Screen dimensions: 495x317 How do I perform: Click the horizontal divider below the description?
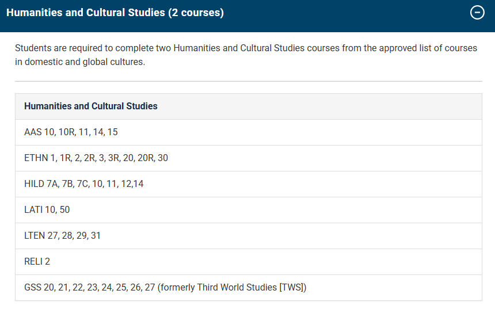pos(248,81)
